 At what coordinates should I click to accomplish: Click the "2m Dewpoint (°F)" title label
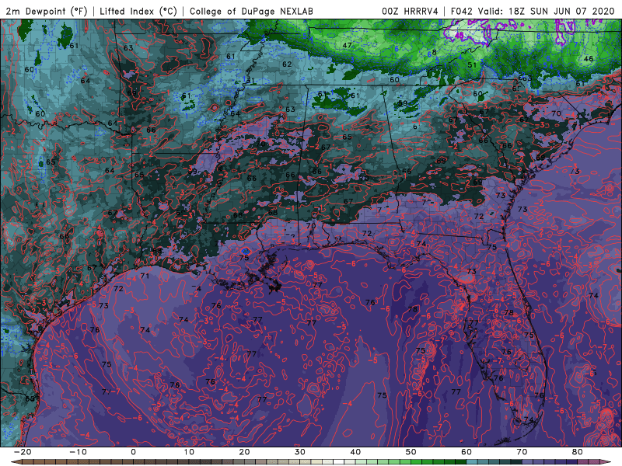pyautogui.click(x=47, y=11)
